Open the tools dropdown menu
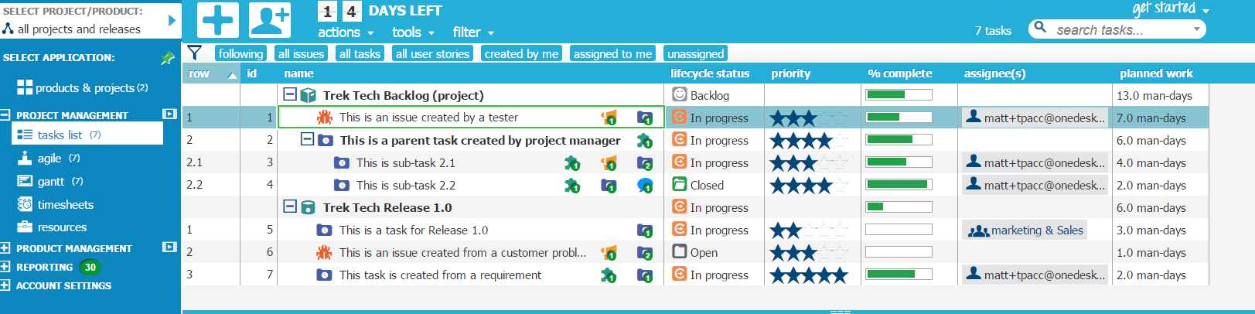The width and height of the screenshot is (1255, 314). [413, 32]
